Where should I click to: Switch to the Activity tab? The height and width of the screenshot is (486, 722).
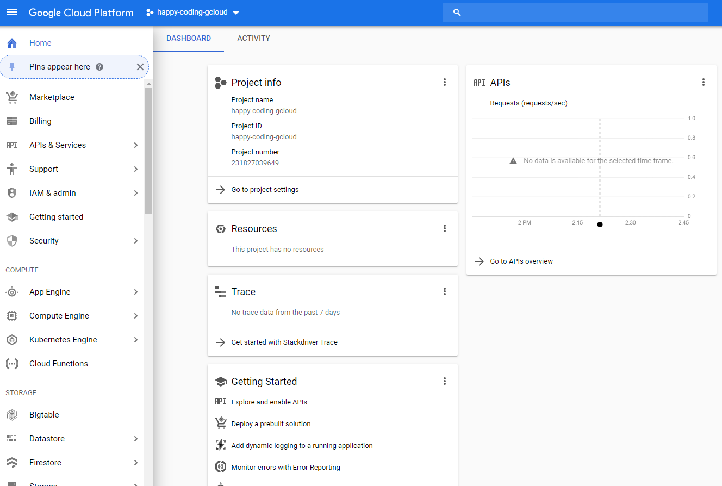click(254, 39)
